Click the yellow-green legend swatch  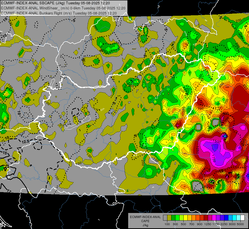(x=181, y=218)
